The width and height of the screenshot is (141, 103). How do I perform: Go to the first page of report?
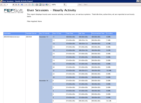tap(1, 4)
